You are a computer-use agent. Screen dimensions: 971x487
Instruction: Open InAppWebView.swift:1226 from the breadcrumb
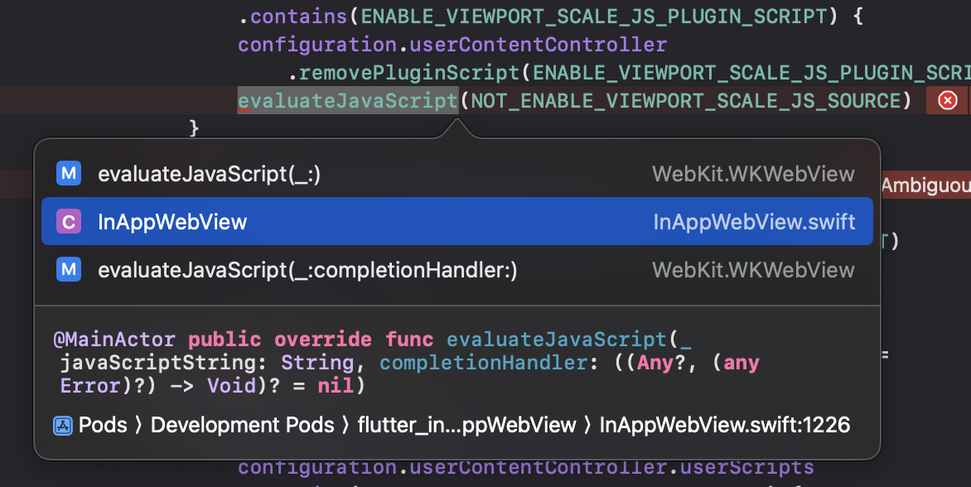pyautogui.click(x=725, y=425)
